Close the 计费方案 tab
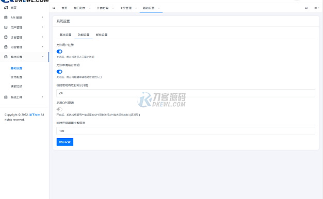 [x=113, y=8]
